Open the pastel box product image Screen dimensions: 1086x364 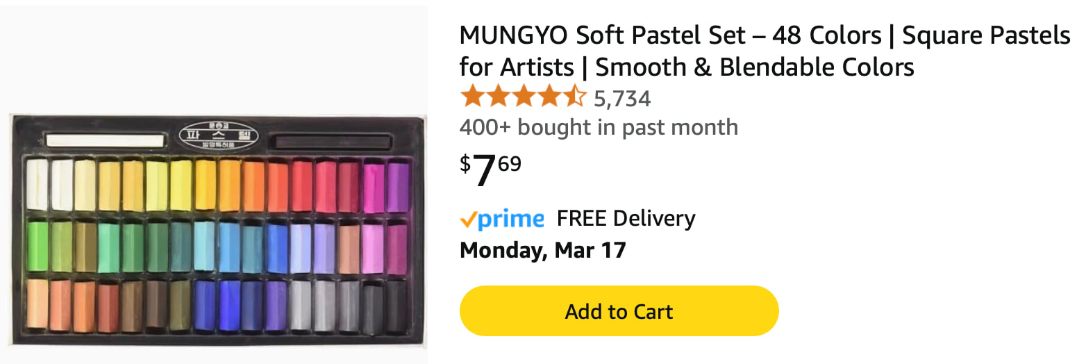[x=217, y=231]
